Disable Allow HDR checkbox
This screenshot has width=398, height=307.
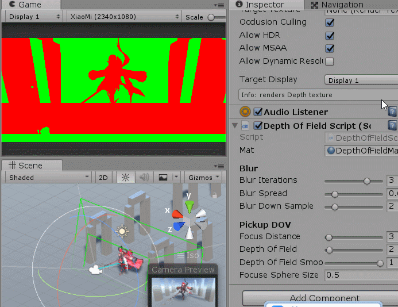(x=330, y=35)
